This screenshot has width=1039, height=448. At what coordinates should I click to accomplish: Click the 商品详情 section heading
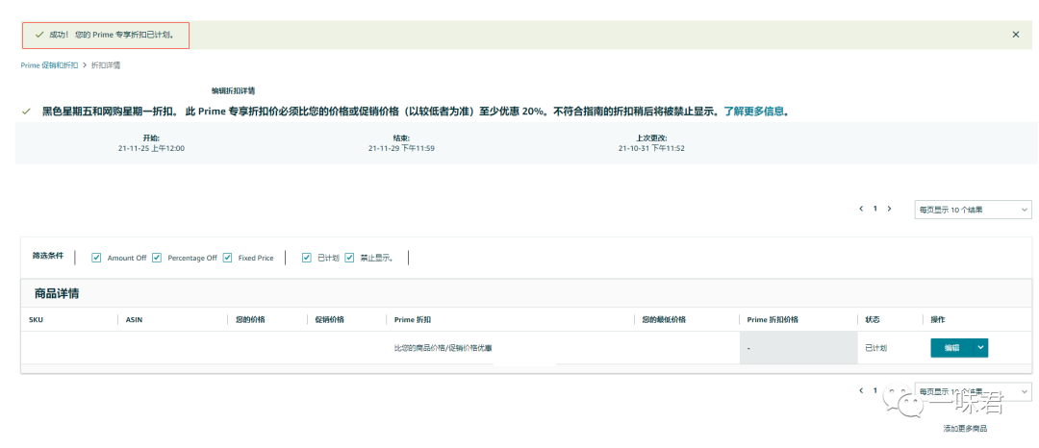coord(57,293)
